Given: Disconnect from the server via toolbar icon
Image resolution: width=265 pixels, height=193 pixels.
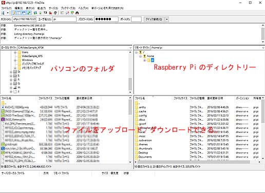Looking at the screenshot, I should pos(50,13).
